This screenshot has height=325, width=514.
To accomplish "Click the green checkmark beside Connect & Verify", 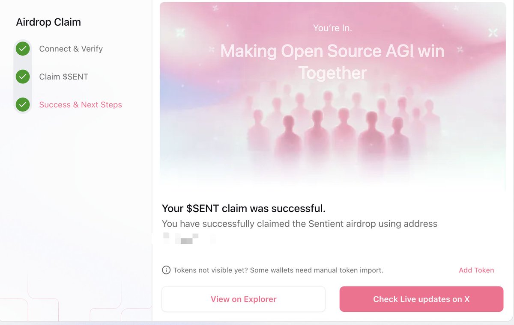I will [23, 49].
